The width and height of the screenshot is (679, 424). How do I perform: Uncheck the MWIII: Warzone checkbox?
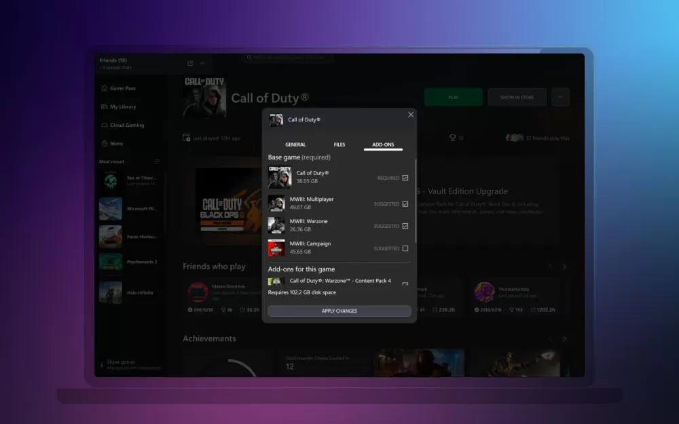[405, 226]
